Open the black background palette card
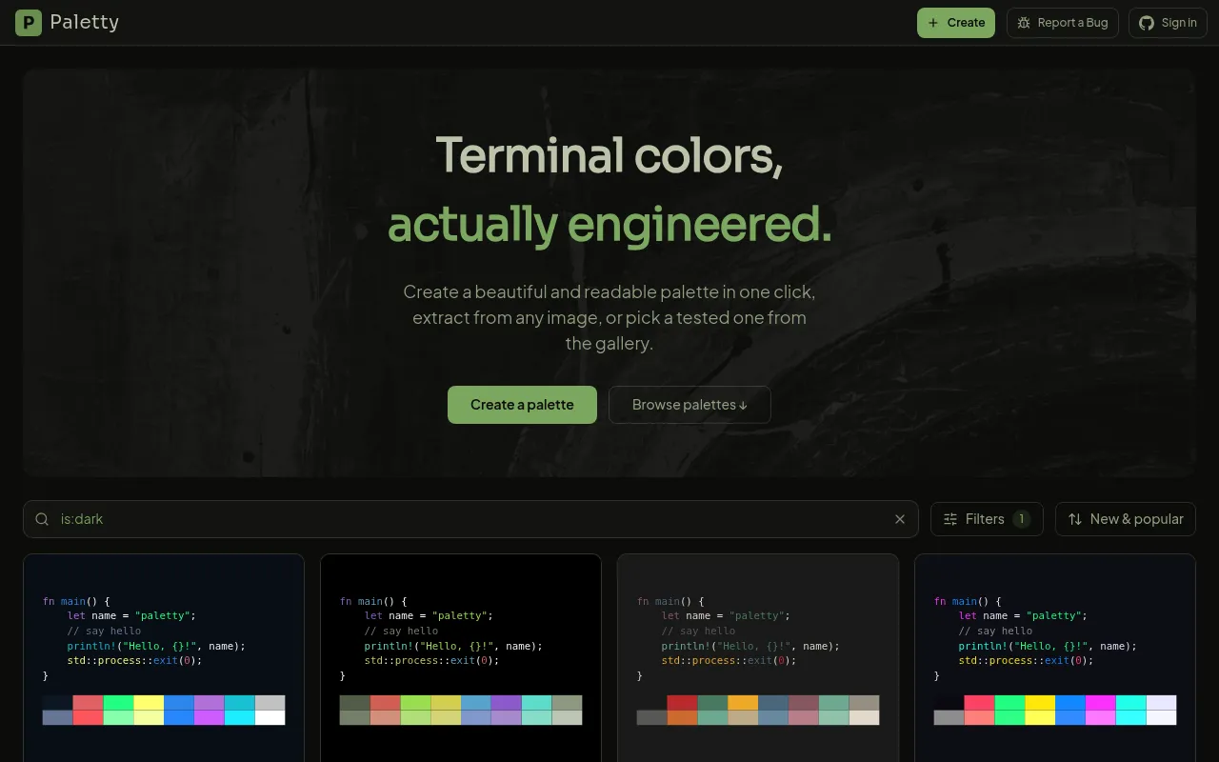 tap(461, 657)
